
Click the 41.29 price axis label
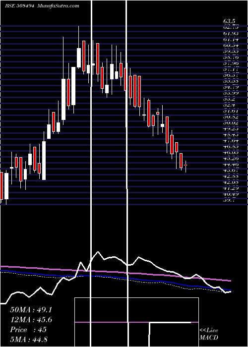231,188
